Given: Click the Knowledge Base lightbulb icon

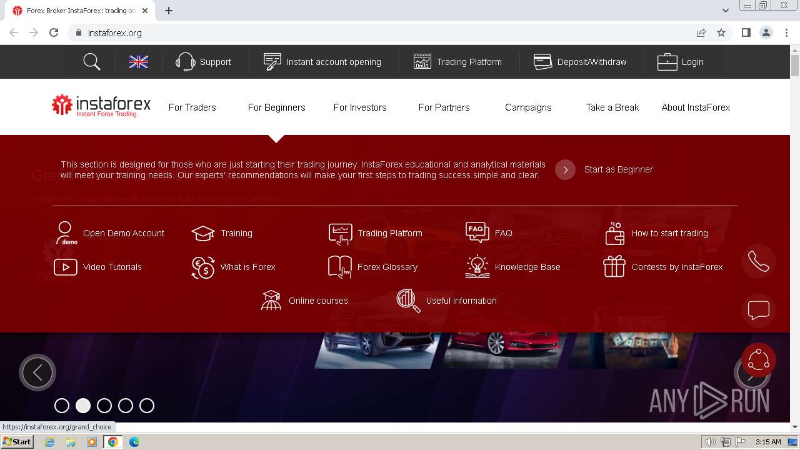Looking at the screenshot, I should pyautogui.click(x=477, y=267).
